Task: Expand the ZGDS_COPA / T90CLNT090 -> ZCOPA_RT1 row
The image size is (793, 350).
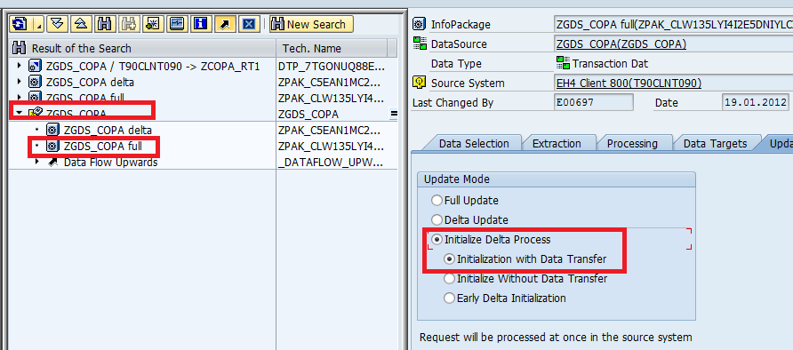Action: pos(20,66)
